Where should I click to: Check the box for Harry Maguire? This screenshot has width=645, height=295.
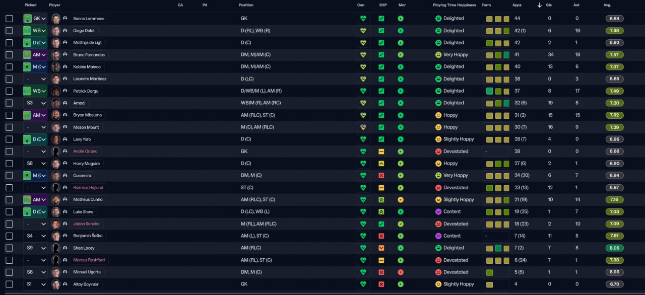pos(9,164)
